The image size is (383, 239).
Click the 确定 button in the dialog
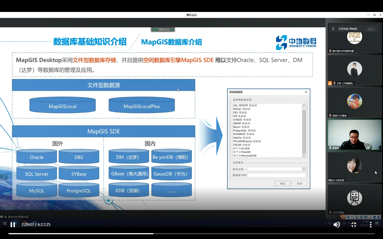[x=282, y=183]
